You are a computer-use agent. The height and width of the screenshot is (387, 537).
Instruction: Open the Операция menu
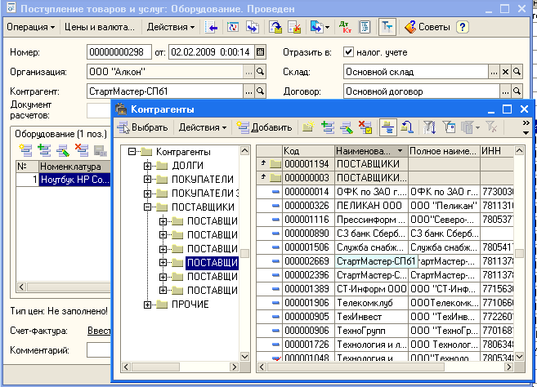[30, 27]
